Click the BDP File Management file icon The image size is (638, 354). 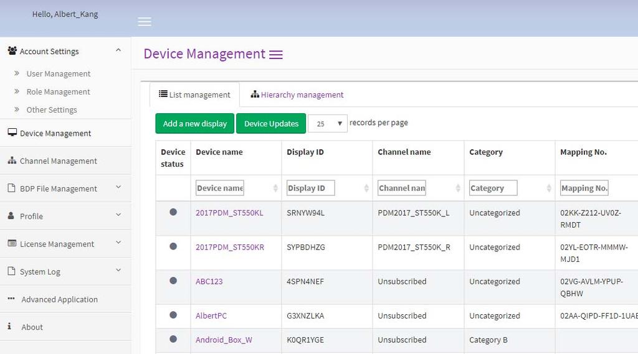coord(12,188)
